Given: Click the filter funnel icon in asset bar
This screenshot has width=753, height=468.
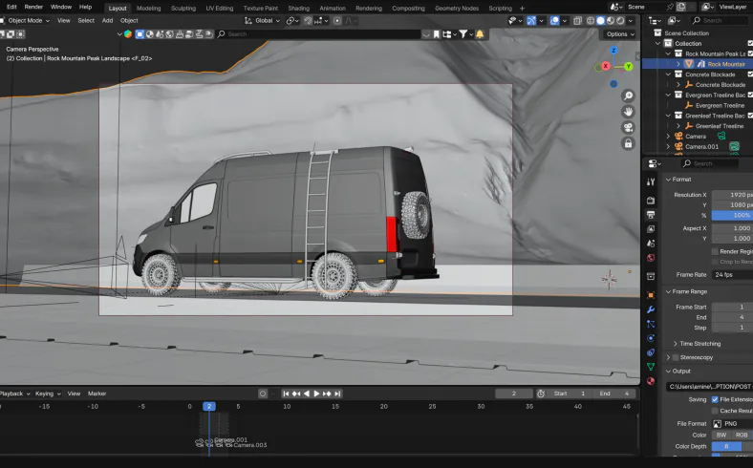Looking at the screenshot, I should (463, 34).
